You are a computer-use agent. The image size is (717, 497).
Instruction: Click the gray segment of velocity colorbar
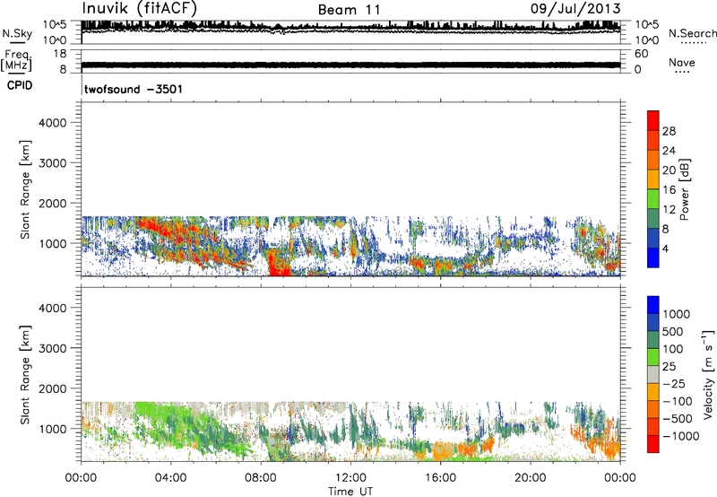point(653,374)
